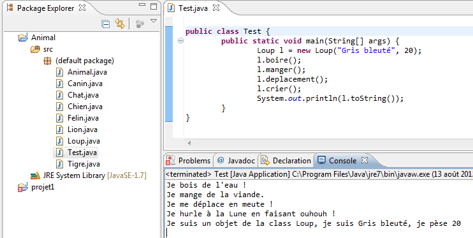Image resolution: width=473 pixels, height=238 pixels.
Task: Select the (default package) node
Action: (85, 61)
